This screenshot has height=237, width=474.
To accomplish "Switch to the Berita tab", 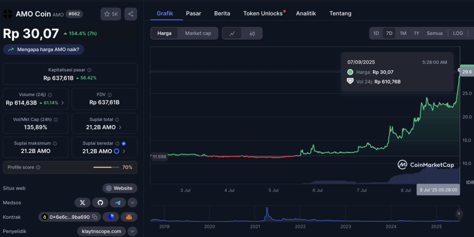I will point(222,13).
